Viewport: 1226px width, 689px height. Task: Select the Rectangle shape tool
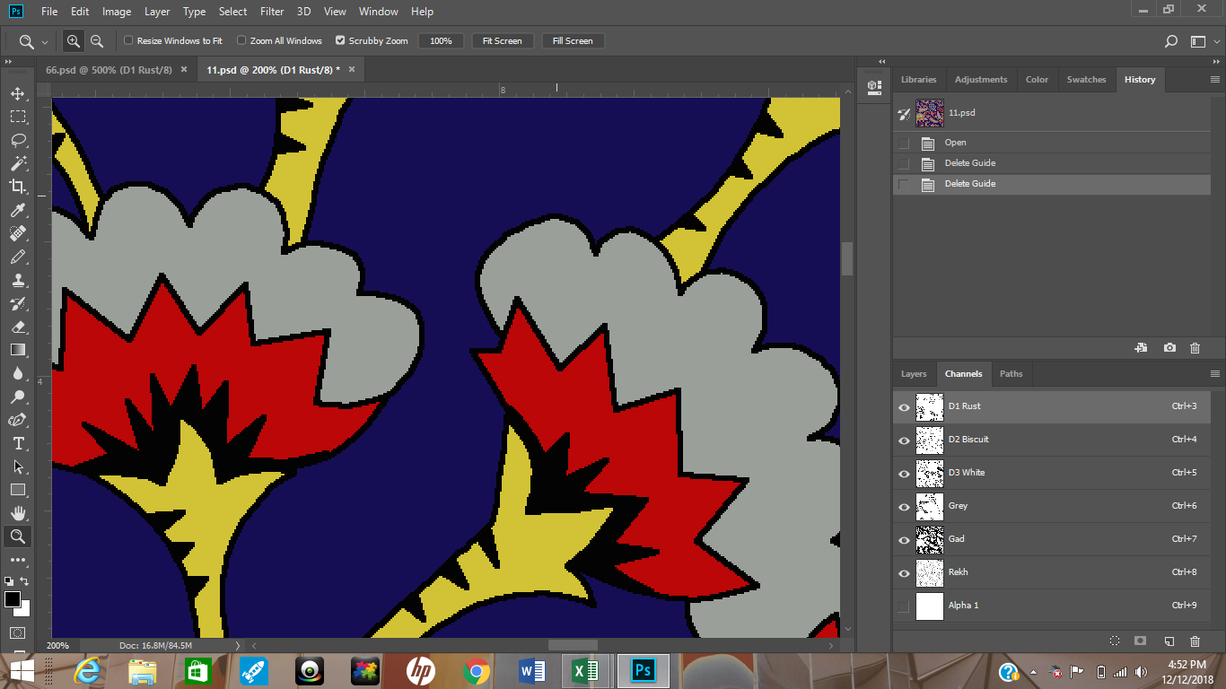click(x=17, y=490)
